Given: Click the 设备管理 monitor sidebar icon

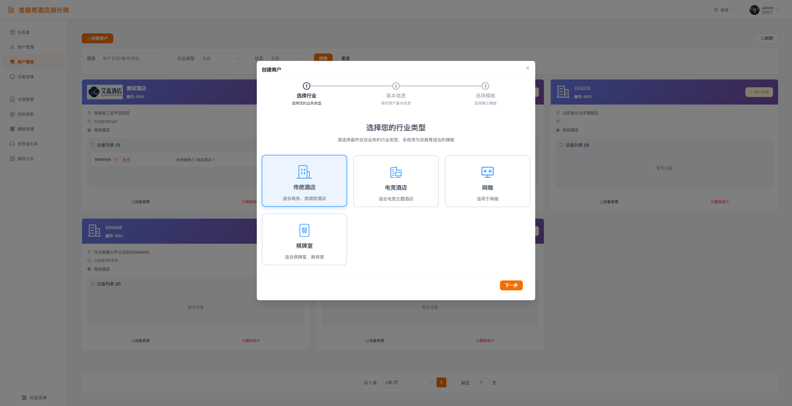Looking at the screenshot, I should pyautogui.click(x=12, y=77).
